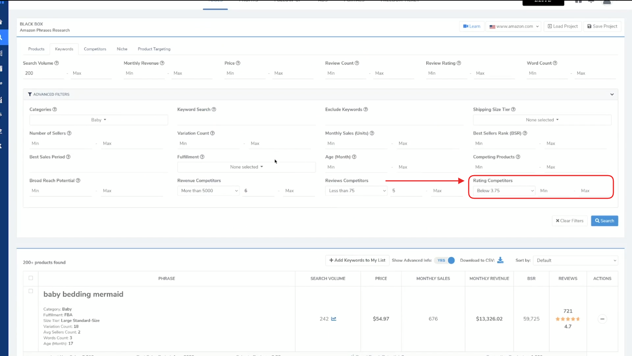
Task: Click the Download to CSV icon
Action: pyautogui.click(x=500, y=260)
